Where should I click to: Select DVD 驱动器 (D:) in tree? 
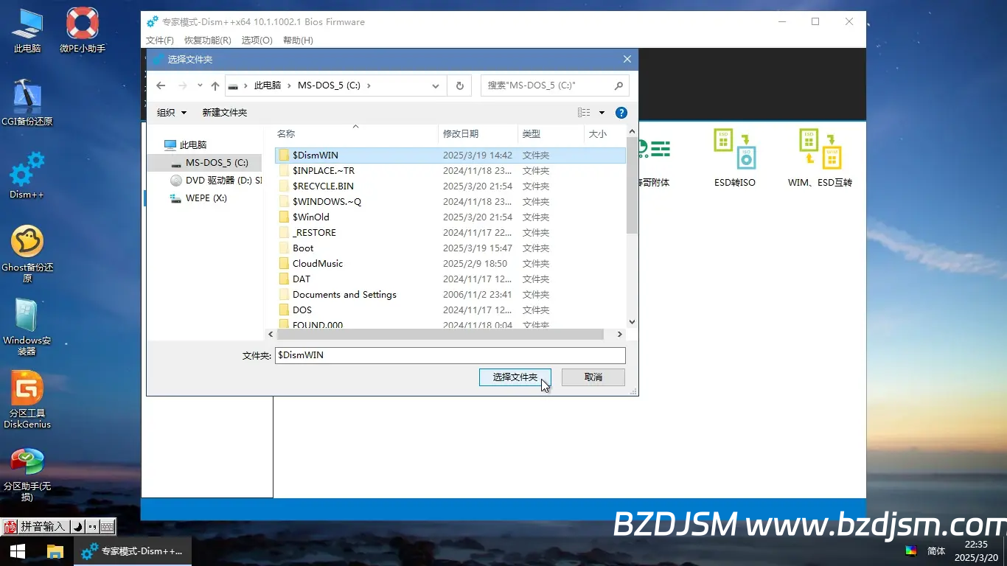point(217,181)
